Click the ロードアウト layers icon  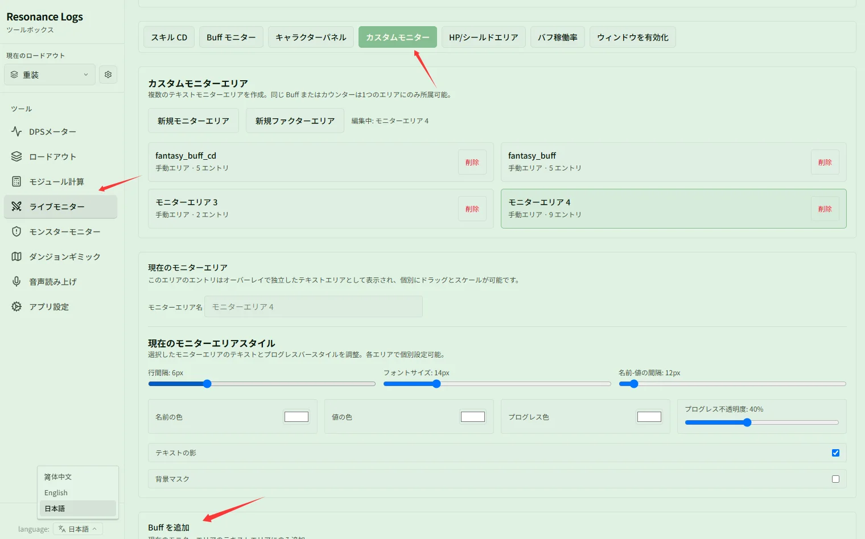click(x=17, y=156)
